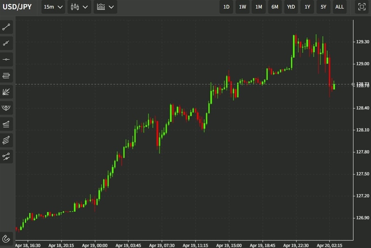This screenshot has height=248, width=371.
Task: Enter fullscreen chart mode
Action: pyautogui.click(x=362, y=7)
